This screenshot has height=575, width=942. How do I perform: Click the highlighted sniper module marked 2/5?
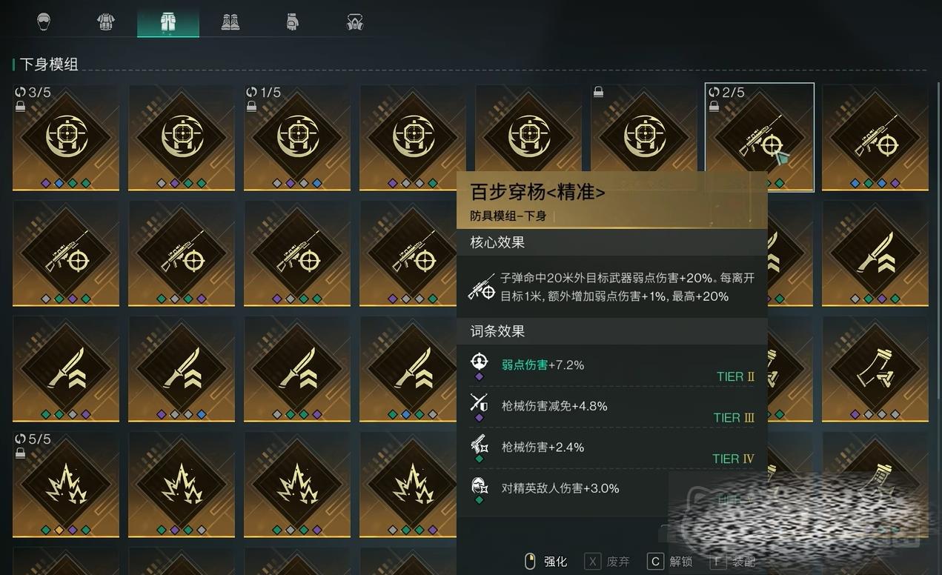coord(760,138)
